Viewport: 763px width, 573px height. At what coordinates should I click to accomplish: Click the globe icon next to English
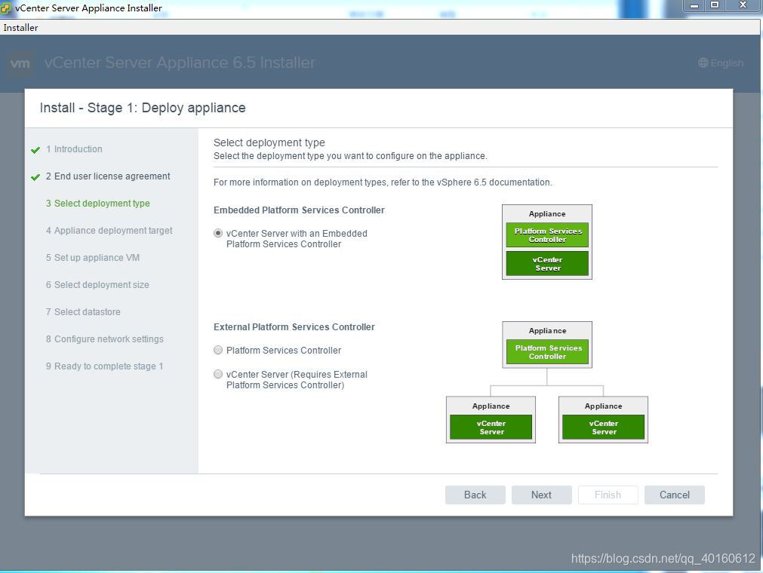(x=703, y=63)
